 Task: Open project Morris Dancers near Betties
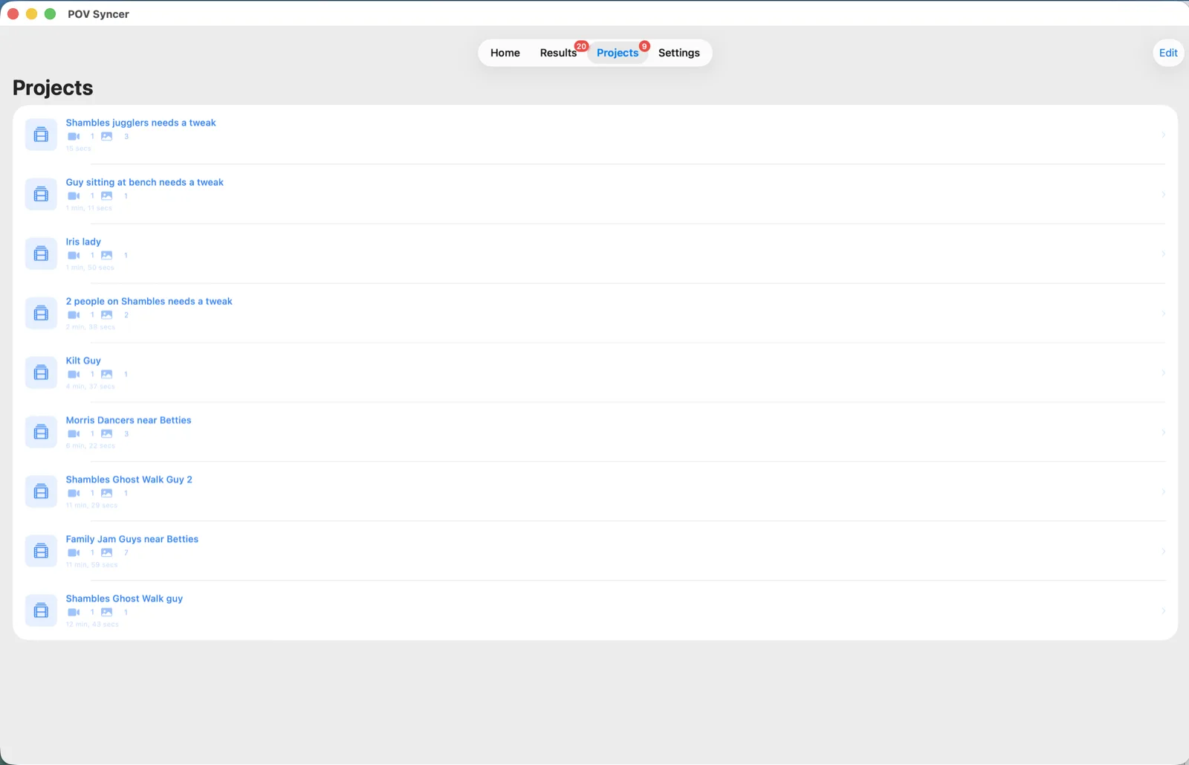(129, 420)
